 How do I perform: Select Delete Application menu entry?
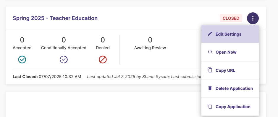(230, 88)
